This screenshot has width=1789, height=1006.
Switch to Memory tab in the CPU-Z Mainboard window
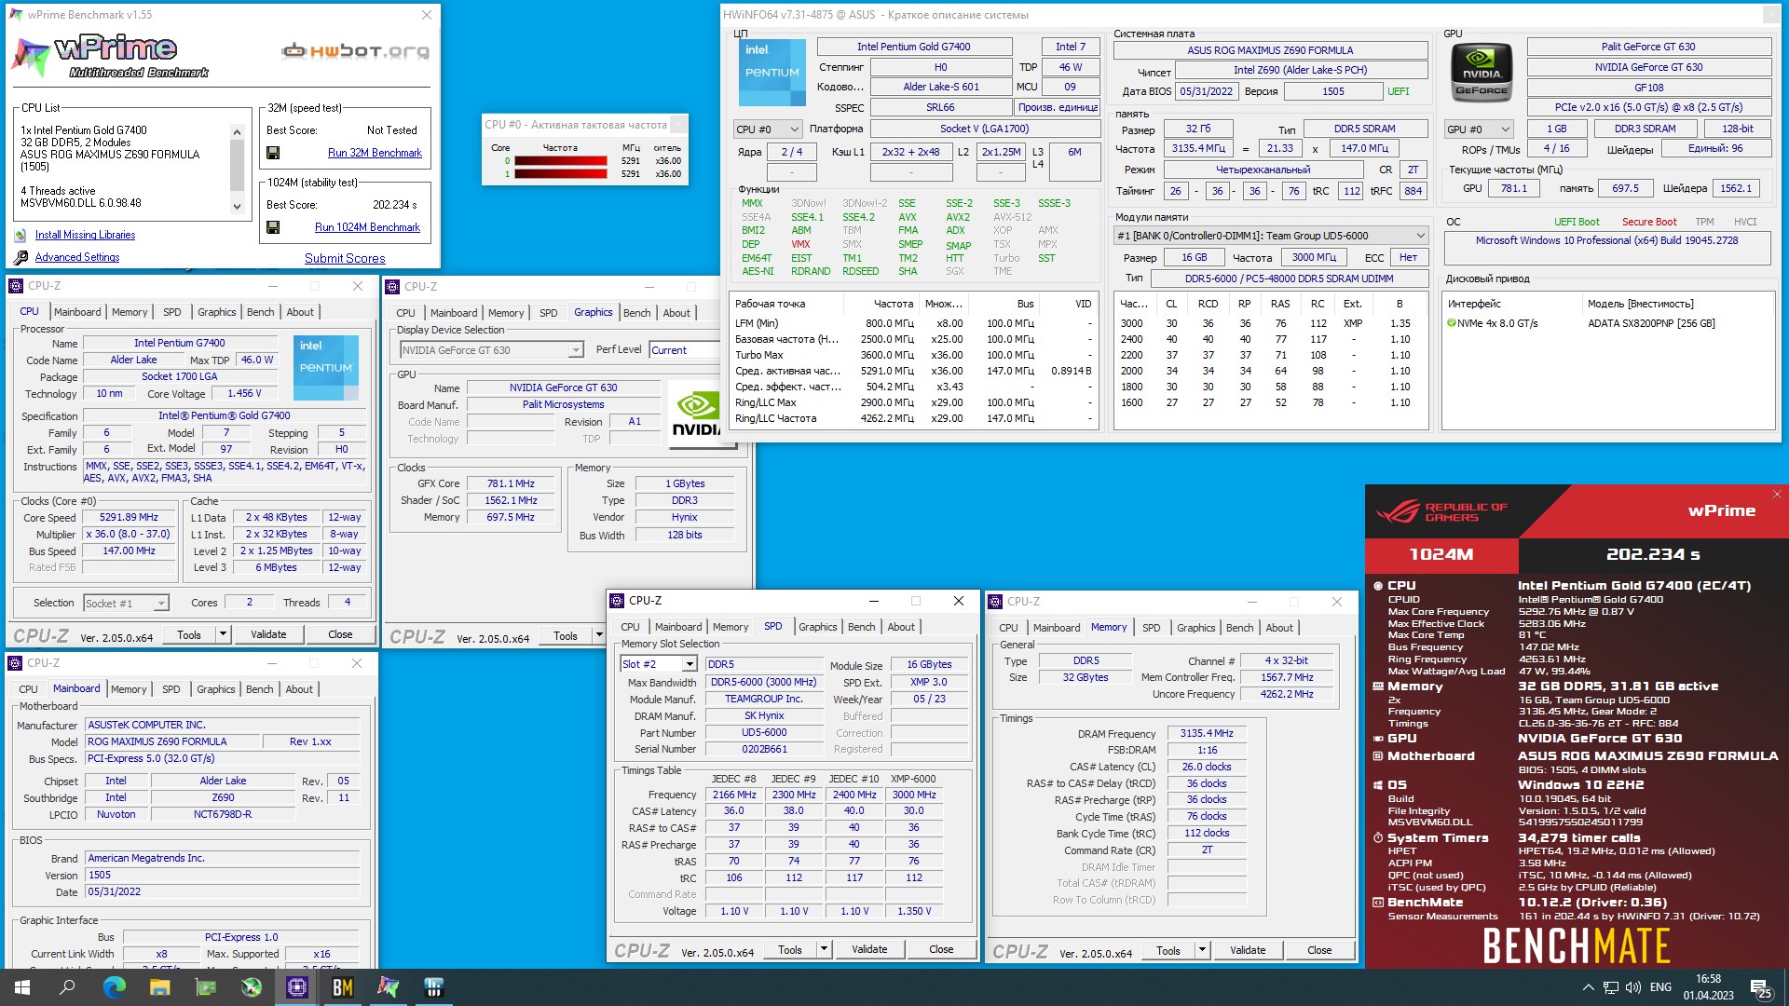coord(129,690)
